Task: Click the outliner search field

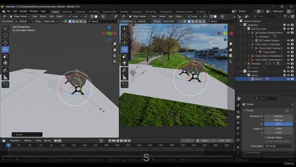Action: pos(265,17)
